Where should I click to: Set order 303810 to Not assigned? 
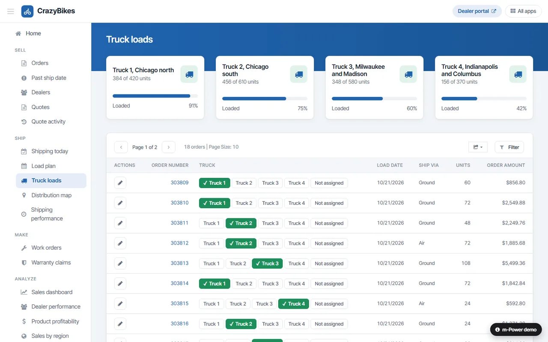point(329,203)
